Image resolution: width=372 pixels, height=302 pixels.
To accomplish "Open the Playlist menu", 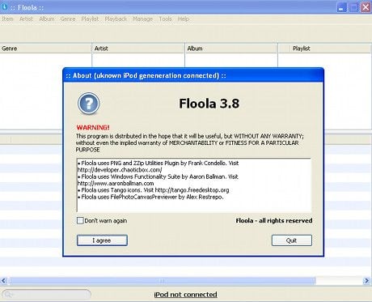I will (90, 19).
